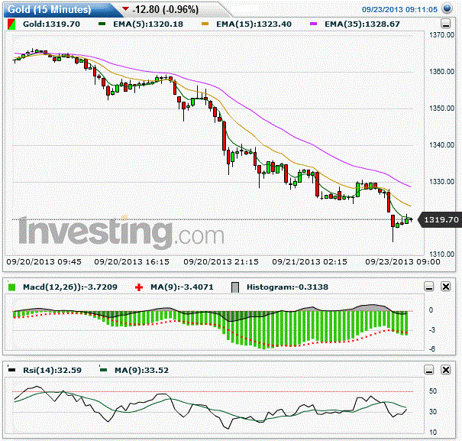Viewport: 462px width, 441px height.
Task: Click the black Rsi(14) legend marker
Action: [11, 368]
